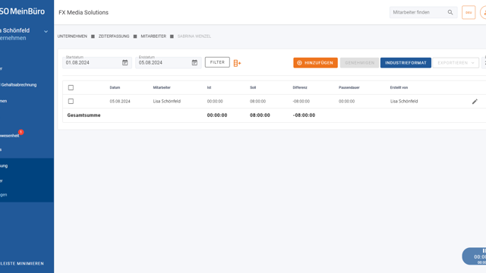Open the Gehaltsabrechnung sidebar item
The image size is (486, 273).
pyautogui.click(x=18, y=85)
